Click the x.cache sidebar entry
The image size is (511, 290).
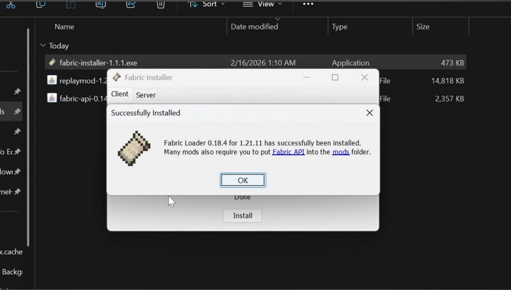click(x=11, y=252)
